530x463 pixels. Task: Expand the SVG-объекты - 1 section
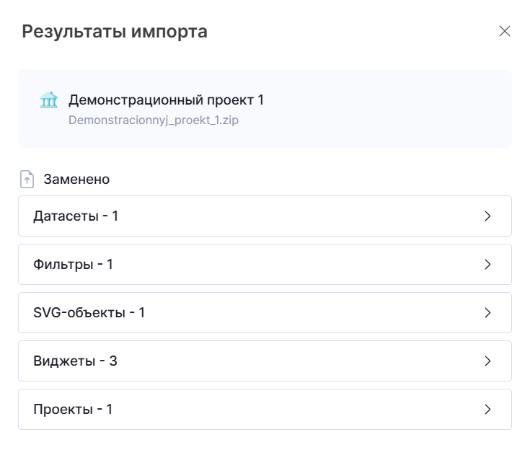(89, 312)
